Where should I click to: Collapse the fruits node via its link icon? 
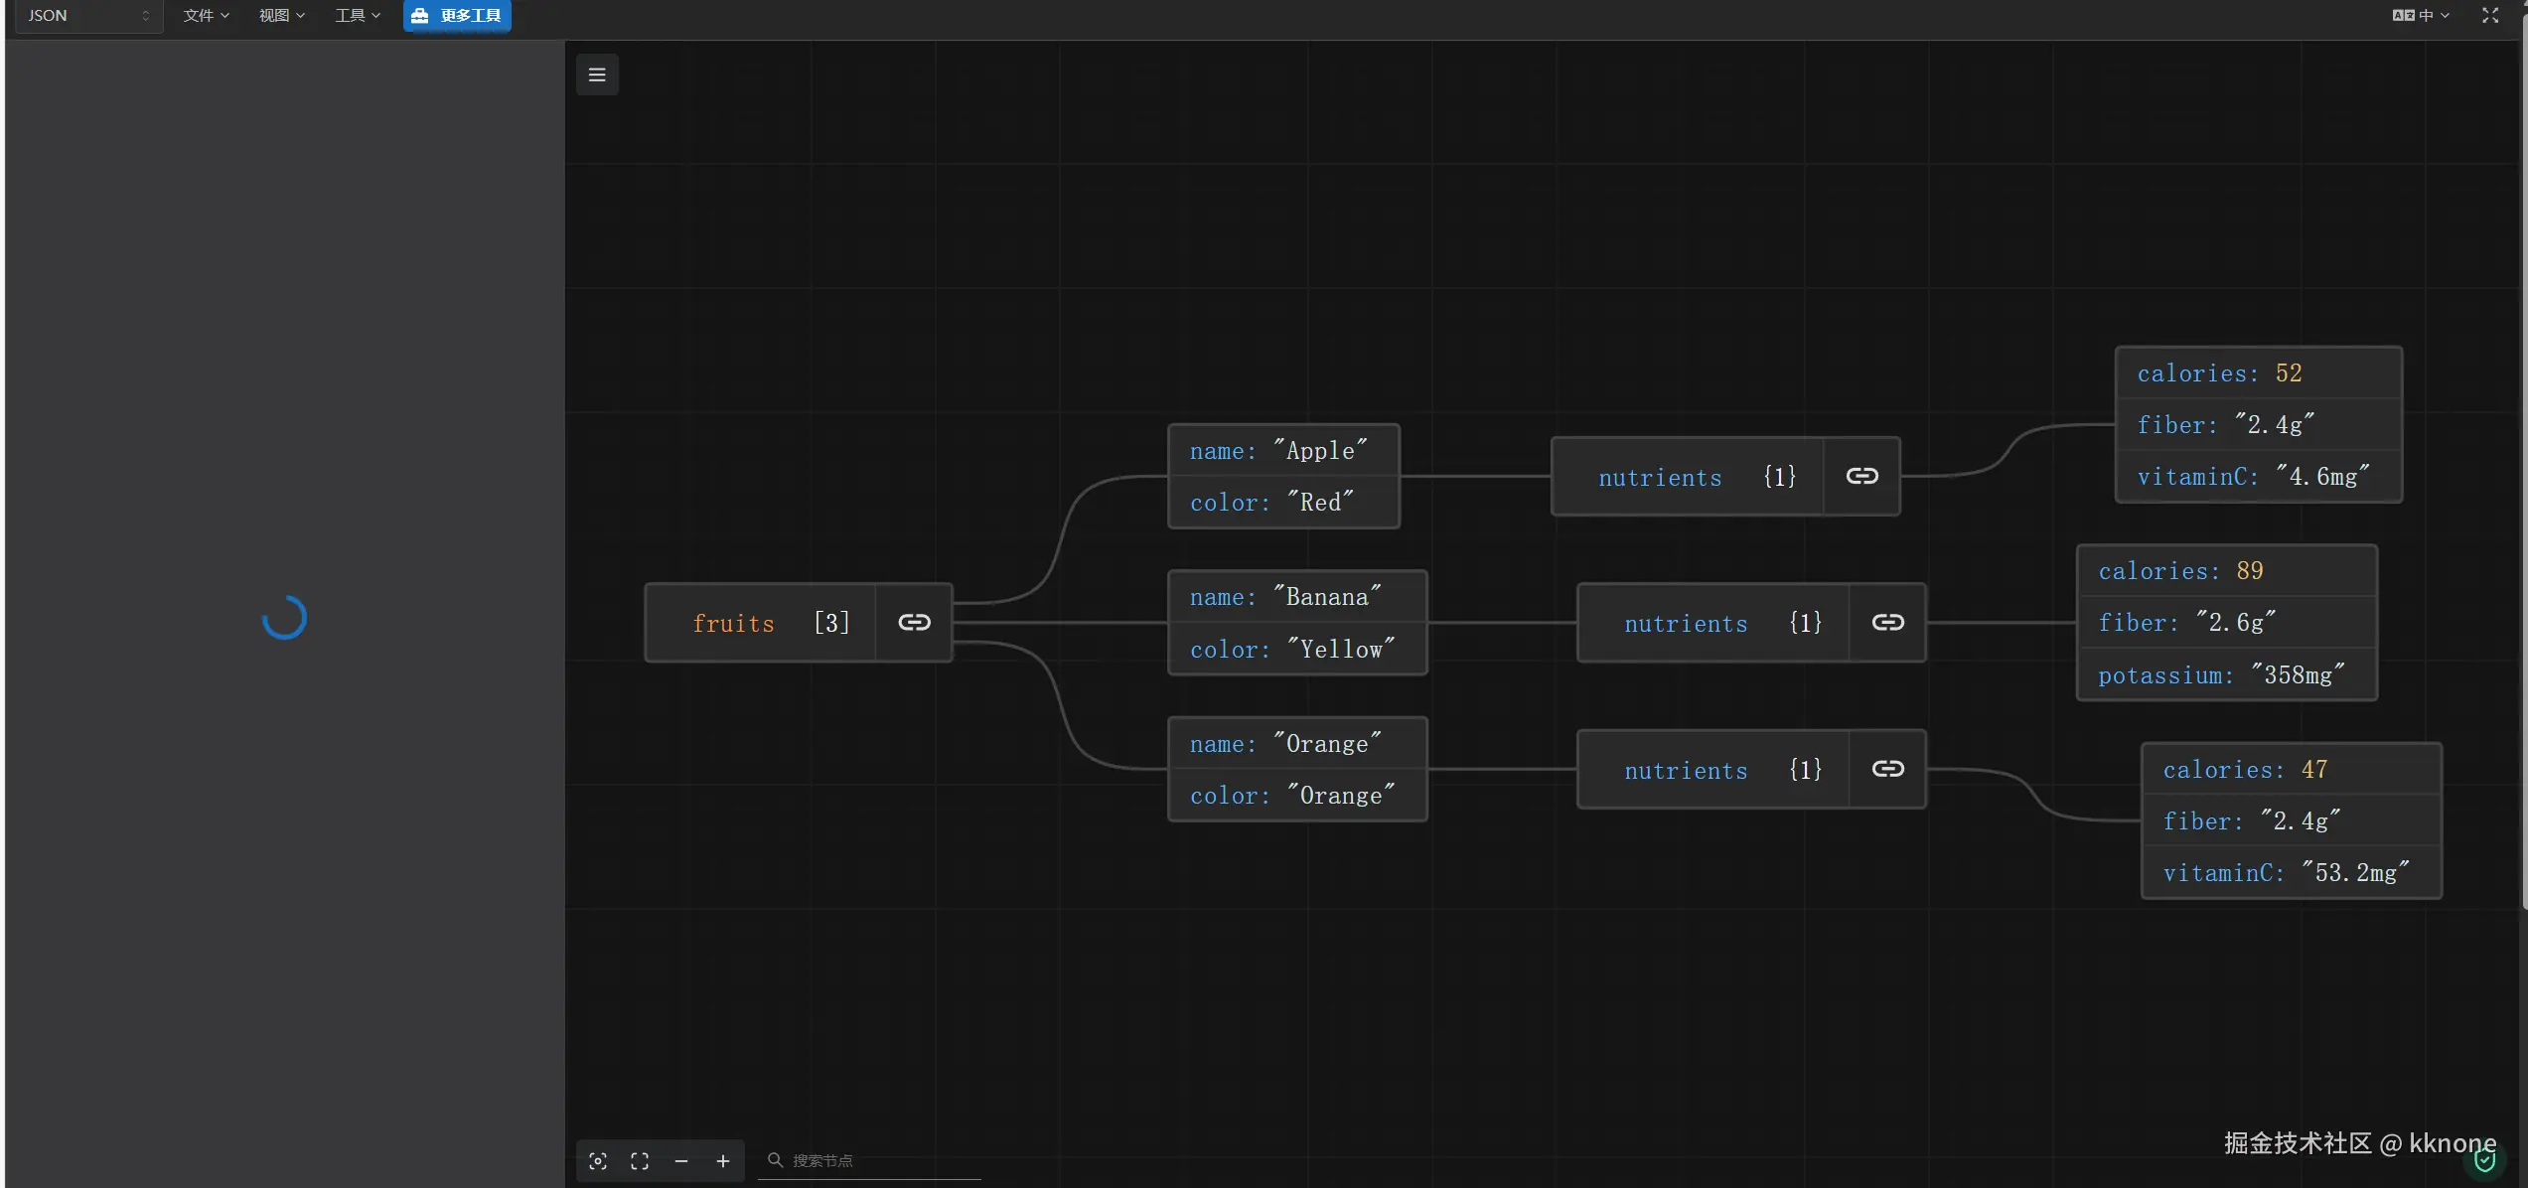pos(914,622)
